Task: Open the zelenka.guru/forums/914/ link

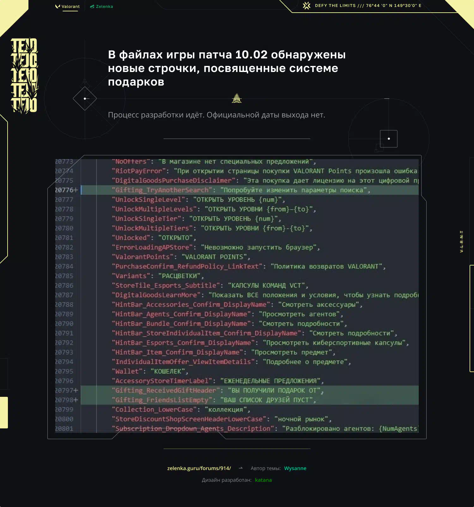Action: tap(199, 468)
